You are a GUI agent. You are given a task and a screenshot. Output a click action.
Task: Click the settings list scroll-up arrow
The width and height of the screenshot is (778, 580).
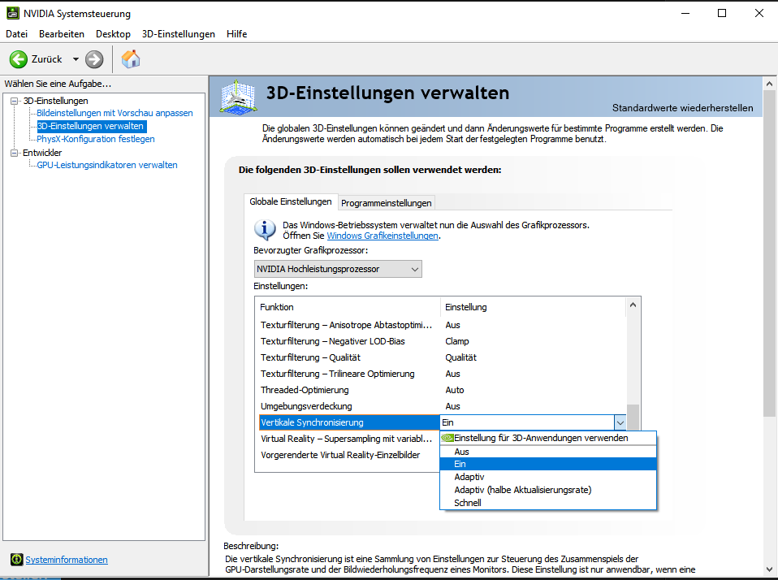pos(633,305)
